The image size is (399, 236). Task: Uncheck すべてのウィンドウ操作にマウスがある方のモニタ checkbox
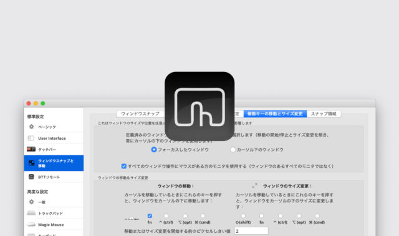[x=123, y=166]
